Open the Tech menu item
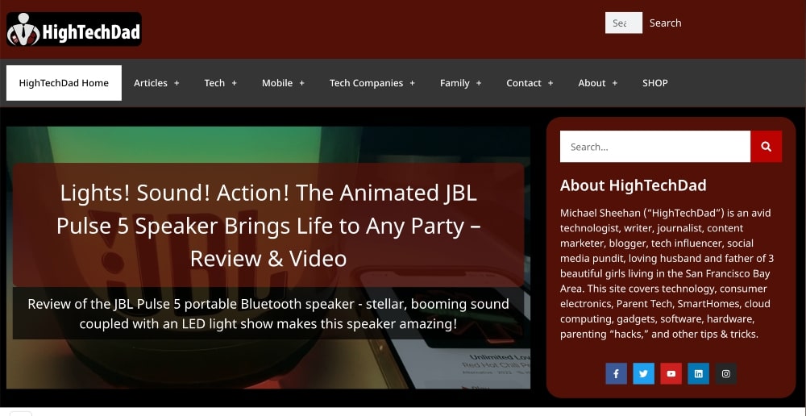 tap(214, 83)
